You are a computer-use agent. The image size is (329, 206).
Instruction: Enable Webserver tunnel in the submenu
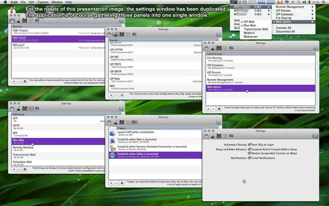coord(256,37)
